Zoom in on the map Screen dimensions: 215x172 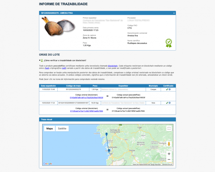(169, 154)
